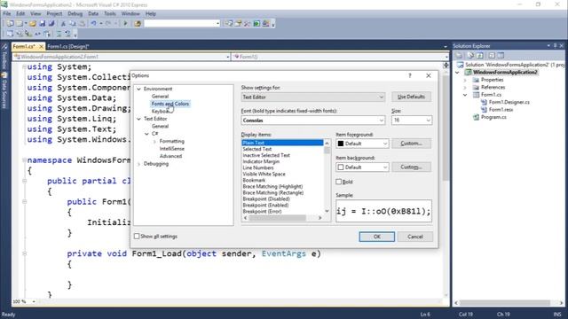Click the Uncomment lines toolbar icon
The width and height of the screenshot is (568, 319).
[x=67, y=34]
